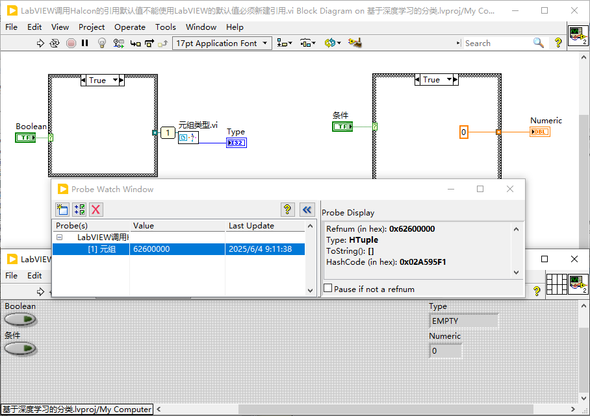This screenshot has height=416, width=590.
Task: Go to next case of right case structure
Action: coord(455,80)
